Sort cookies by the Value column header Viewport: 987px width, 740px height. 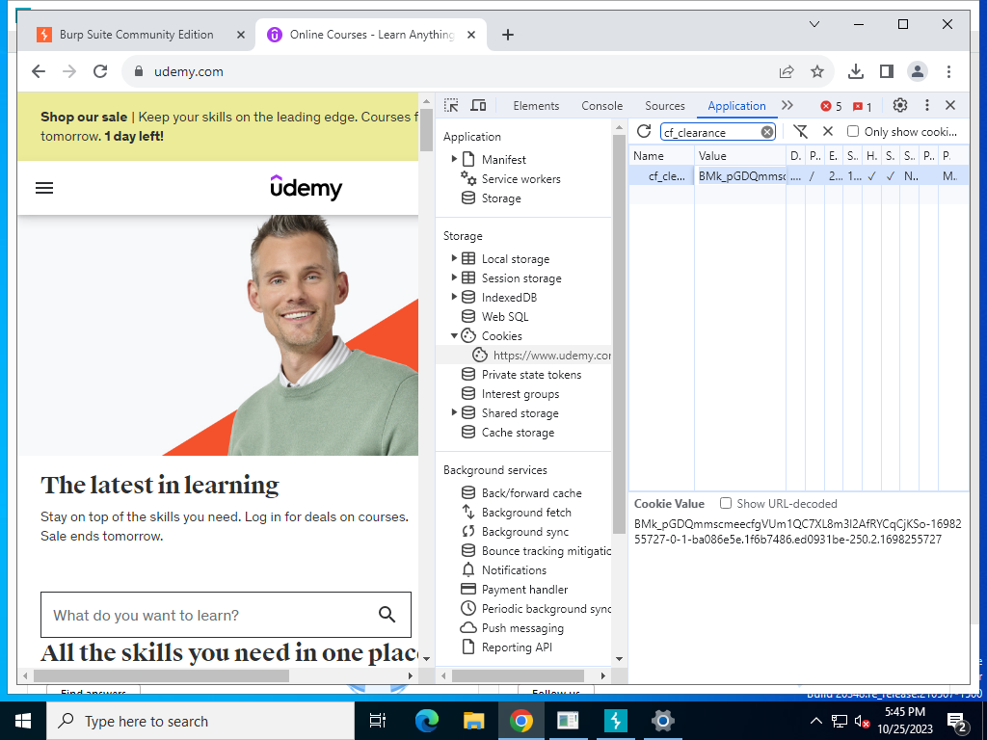coord(741,155)
